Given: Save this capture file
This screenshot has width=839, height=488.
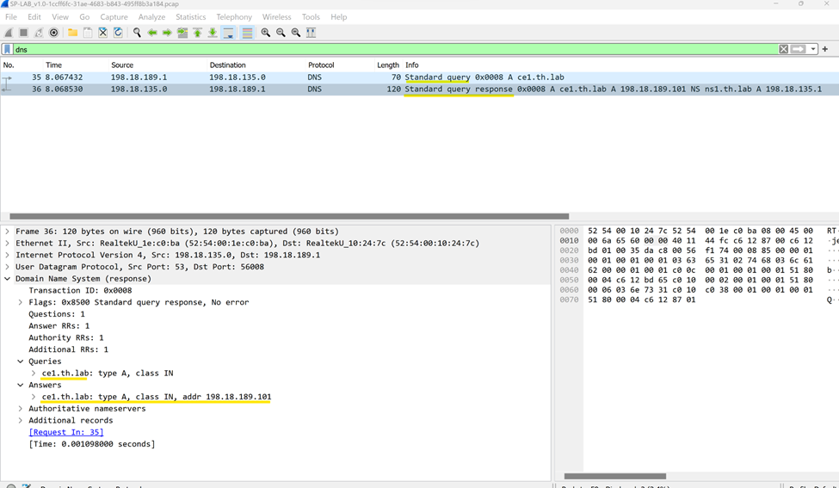Looking at the screenshot, I should (88, 33).
